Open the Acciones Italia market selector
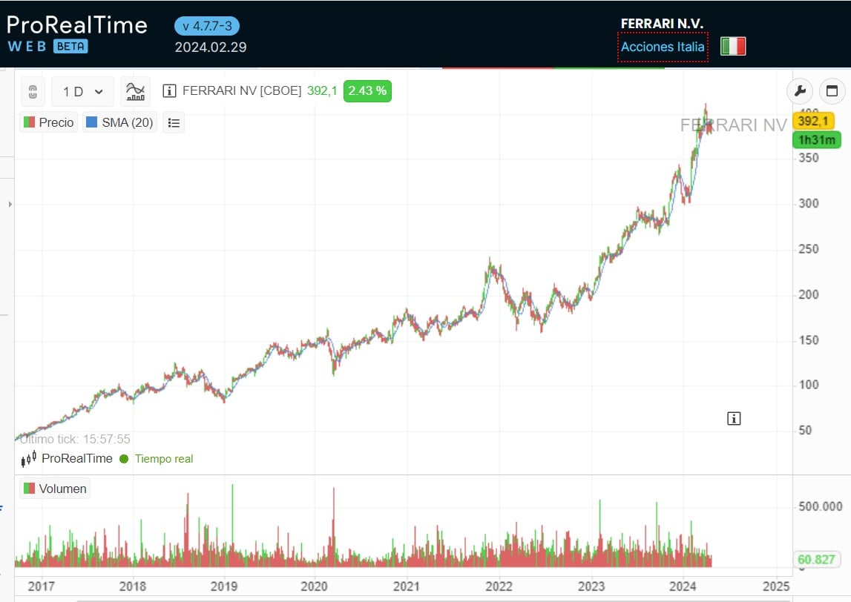 (x=663, y=46)
